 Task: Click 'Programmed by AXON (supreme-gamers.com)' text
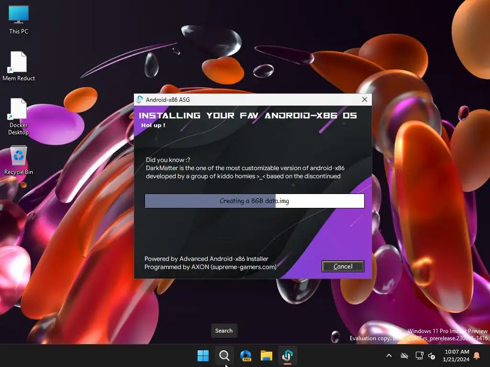tap(211, 267)
